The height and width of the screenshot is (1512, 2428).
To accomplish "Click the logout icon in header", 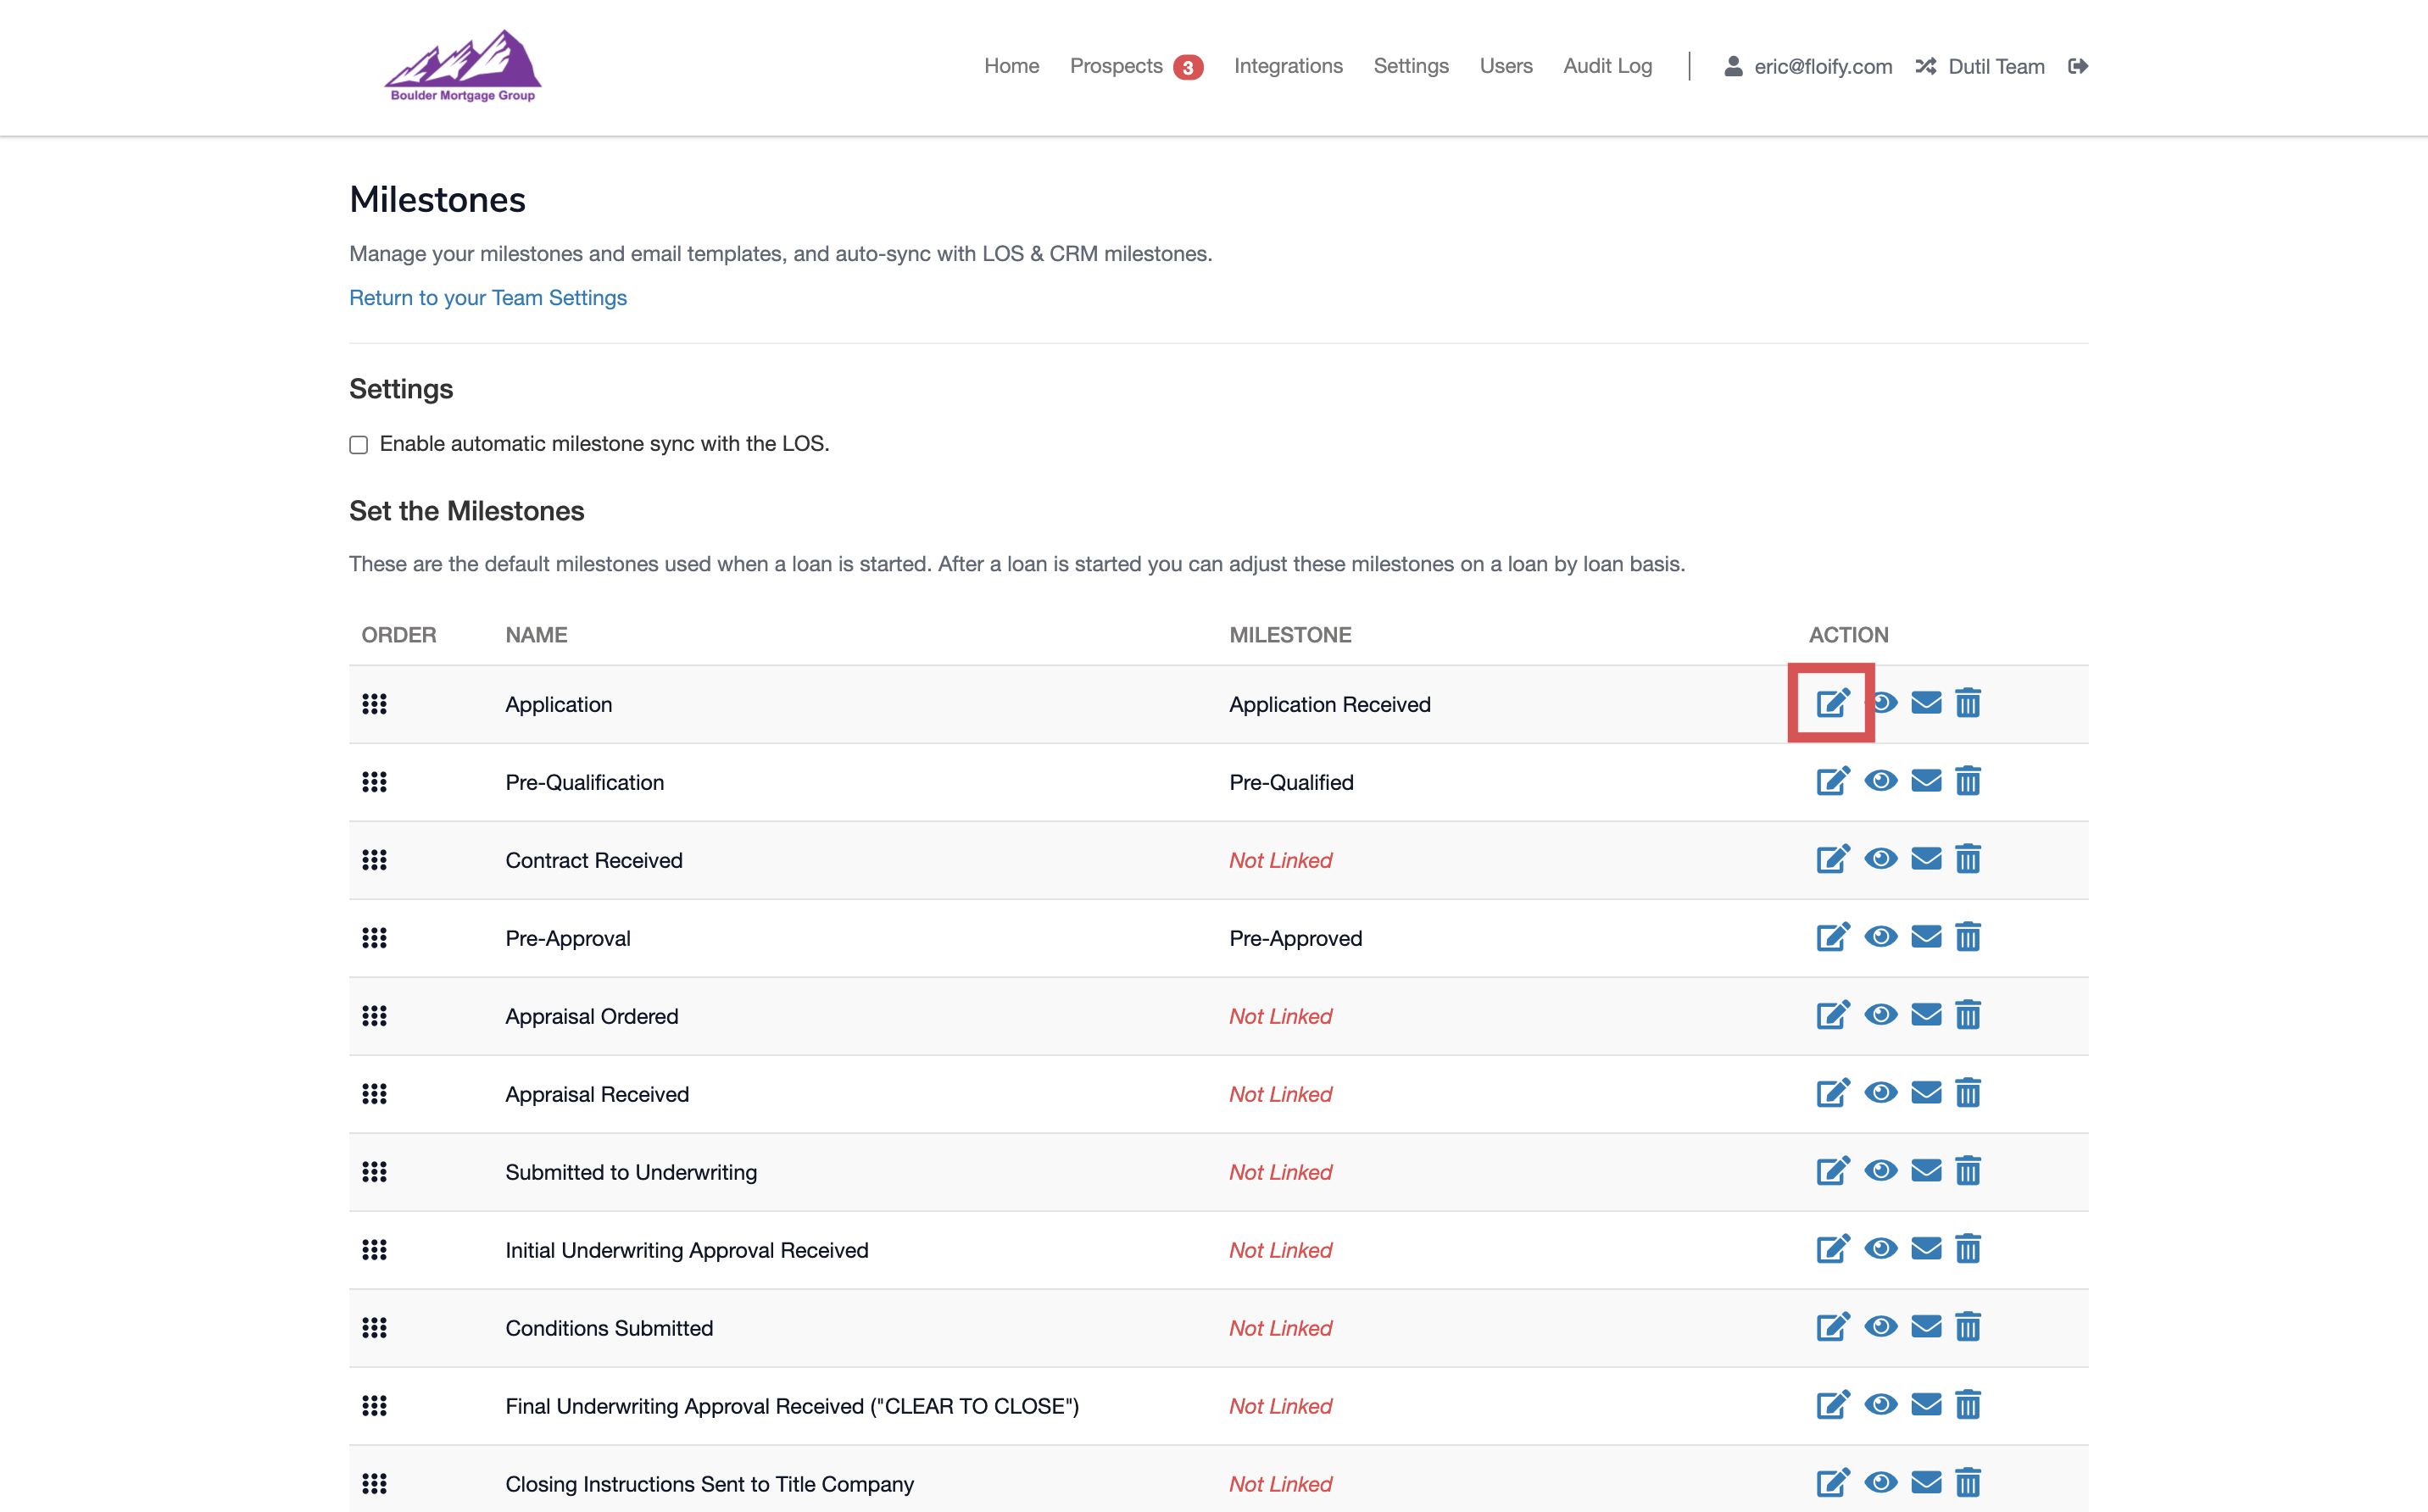I will click(x=2078, y=66).
